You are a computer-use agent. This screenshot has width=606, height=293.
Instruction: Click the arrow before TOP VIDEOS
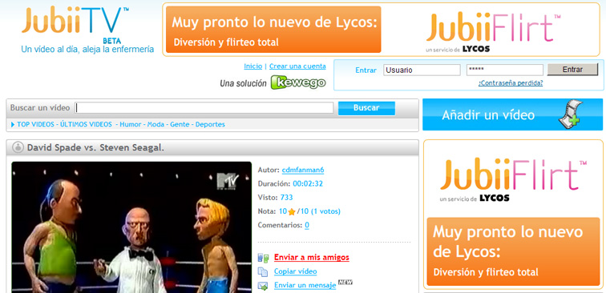click(13, 124)
